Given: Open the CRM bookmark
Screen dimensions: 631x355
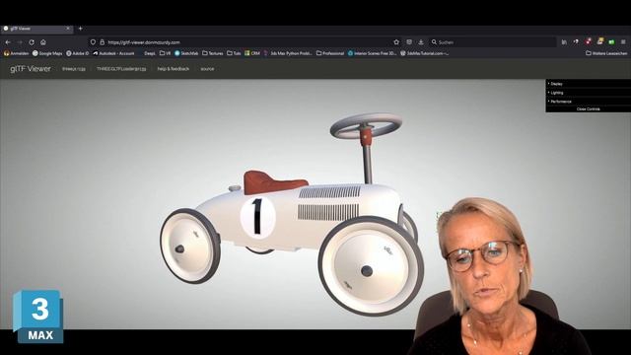Looking at the screenshot, I should click(252, 53).
